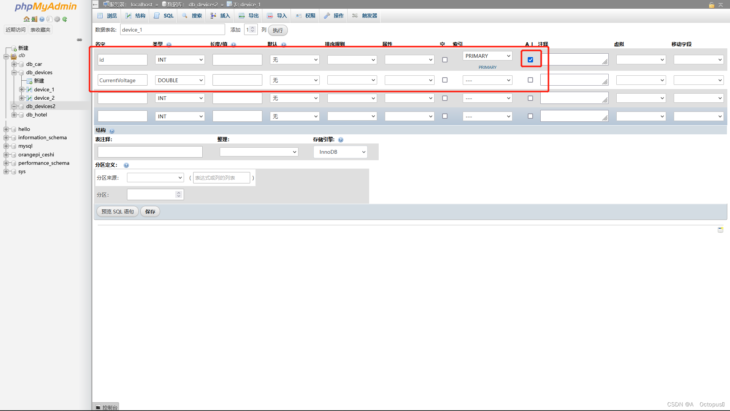The height and width of the screenshot is (411, 730).
Task: Check A_I checkbox in third column row
Action: pos(530,98)
